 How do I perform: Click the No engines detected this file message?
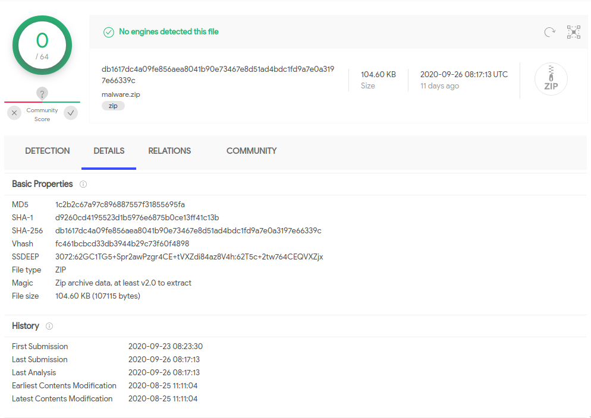pyautogui.click(x=169, y=31)
